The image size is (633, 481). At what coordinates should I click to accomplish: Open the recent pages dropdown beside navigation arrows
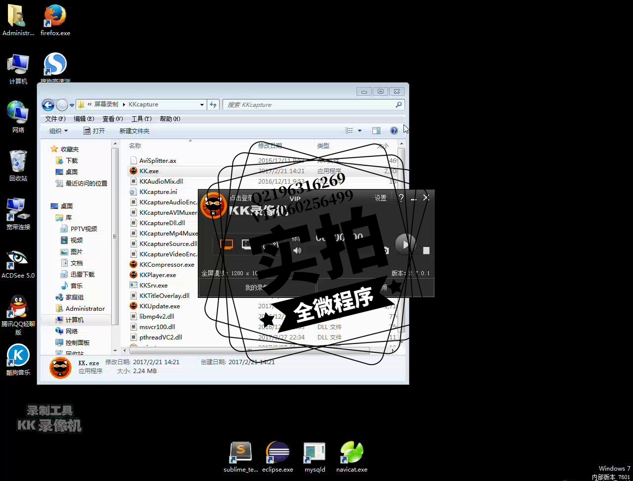tap(72, 105)
